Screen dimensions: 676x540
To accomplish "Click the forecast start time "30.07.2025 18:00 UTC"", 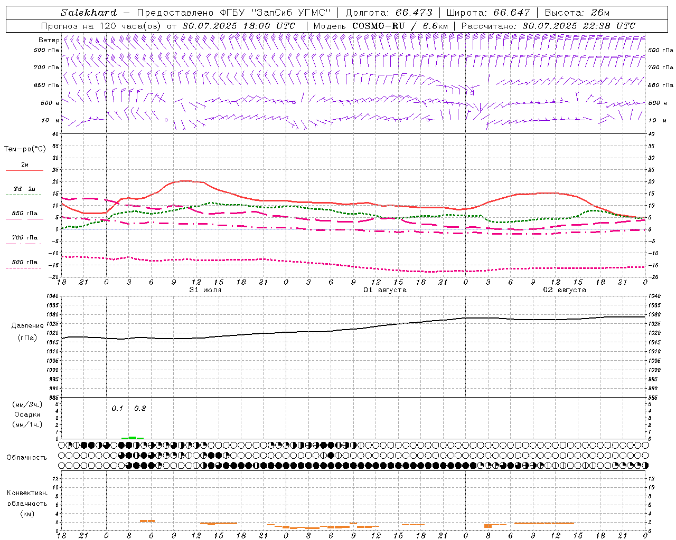I will coord(239,26).
